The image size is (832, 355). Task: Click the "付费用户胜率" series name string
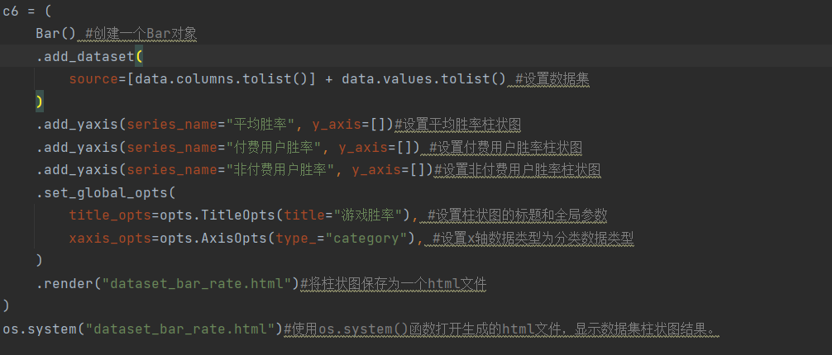tap(275, 148)
